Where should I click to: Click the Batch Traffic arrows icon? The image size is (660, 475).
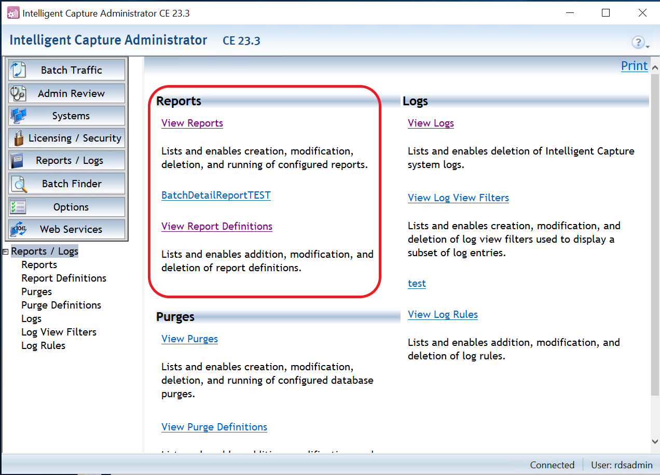coord(18,70)
